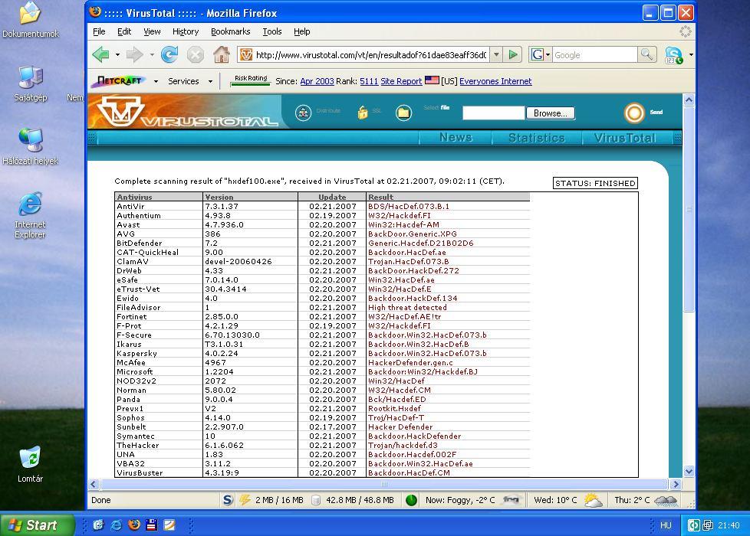Switch to the News tab on VirusTotal
This screenshot has height=536, width=750.
[456, 138]
